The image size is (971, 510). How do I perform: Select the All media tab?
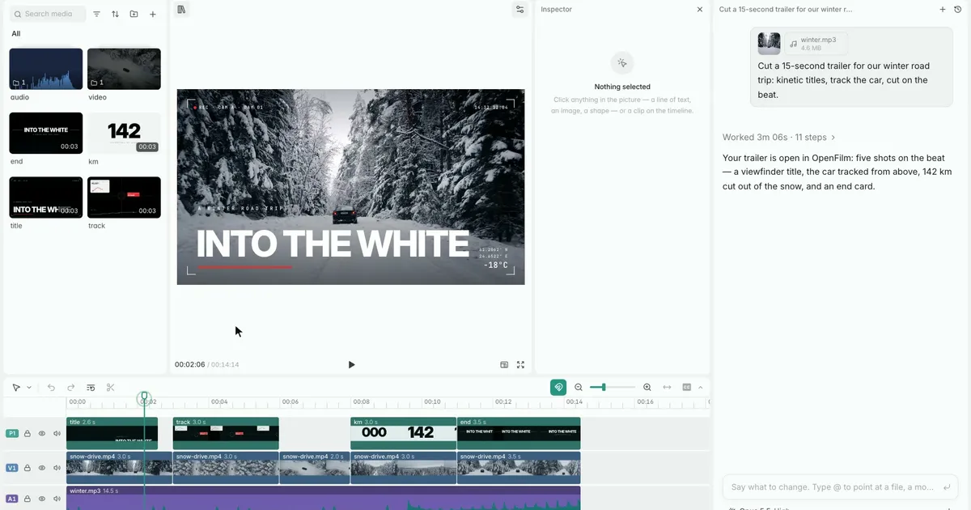pos(16,34)
